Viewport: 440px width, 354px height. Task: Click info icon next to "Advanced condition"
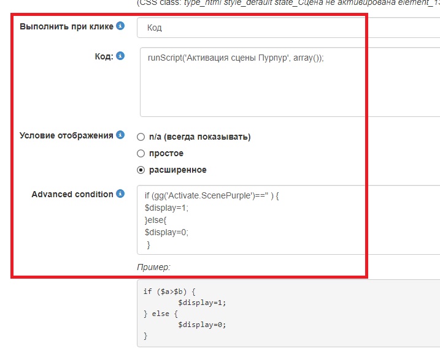point(120,194)
